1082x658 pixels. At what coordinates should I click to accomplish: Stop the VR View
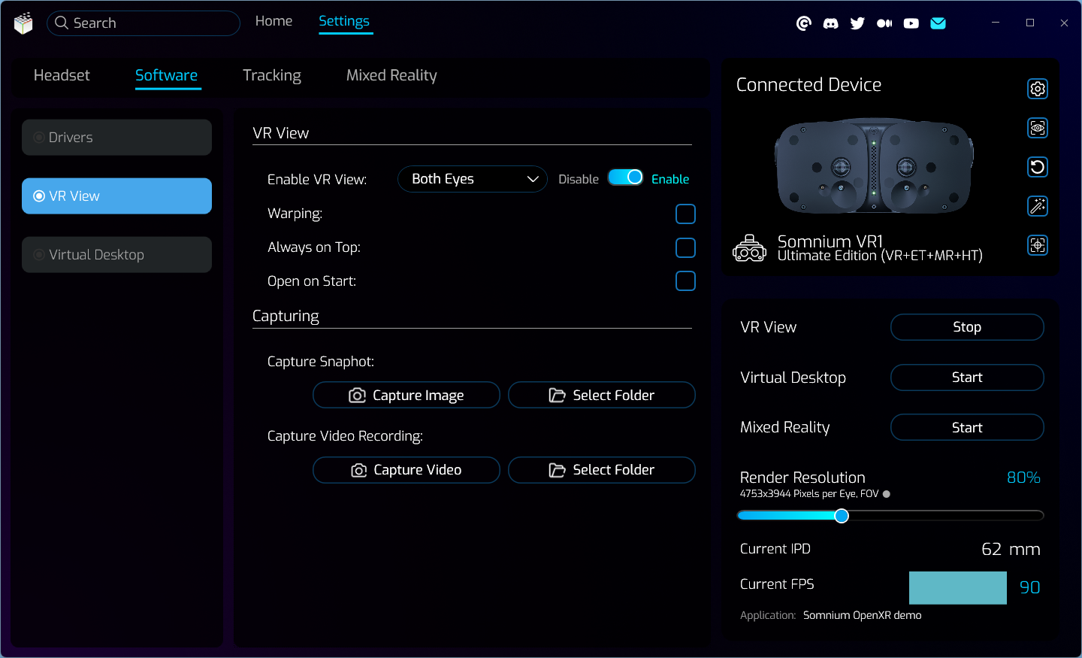coord(966,327)
